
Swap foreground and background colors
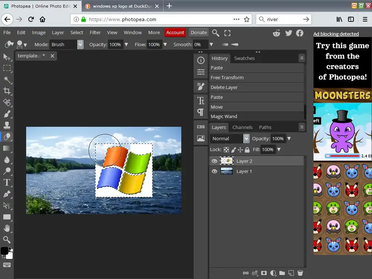coord(3,257)
